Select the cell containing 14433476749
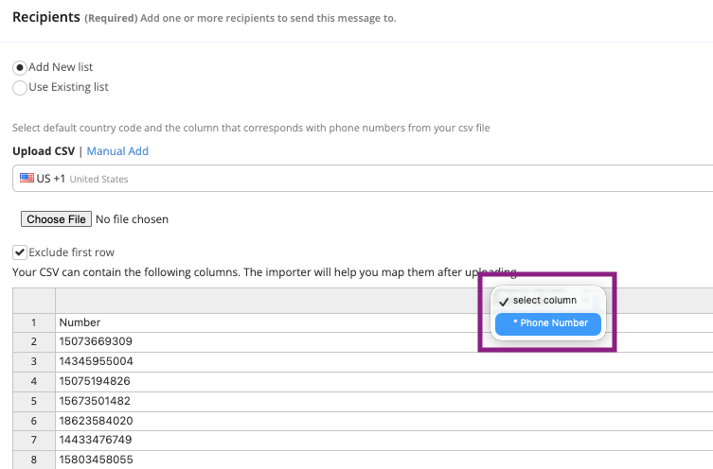The width and height of the screenshot is (713, 469). point(95,440)
